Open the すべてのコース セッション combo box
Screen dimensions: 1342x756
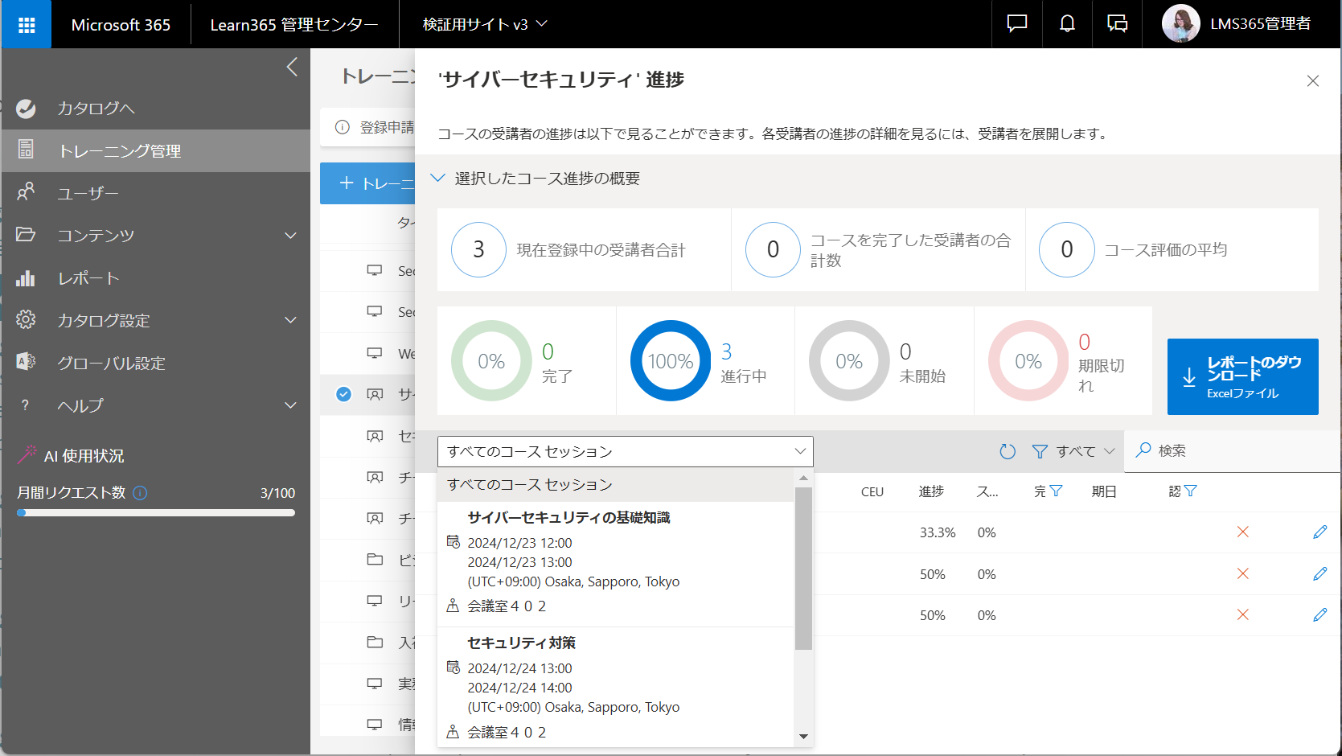[x=626, y=452]
